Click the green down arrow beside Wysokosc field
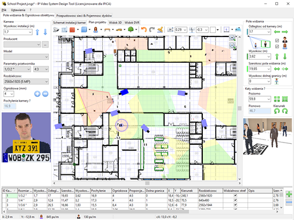Screen dimensions: 294x220 [x=285, y=56]
